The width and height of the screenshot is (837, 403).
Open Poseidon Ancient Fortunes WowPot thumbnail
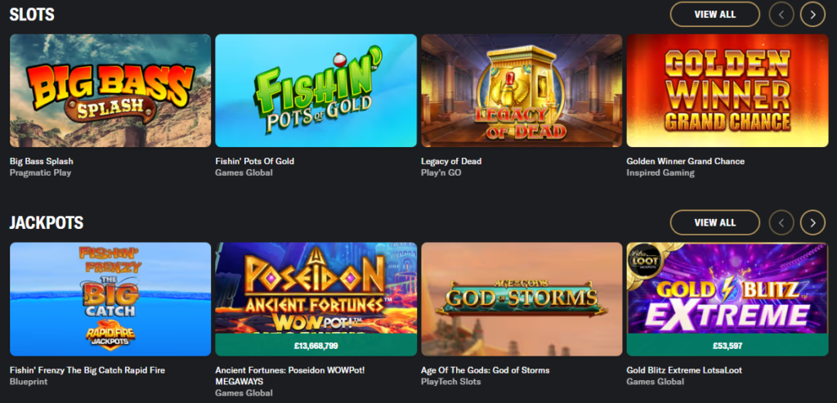pos(316,289)
